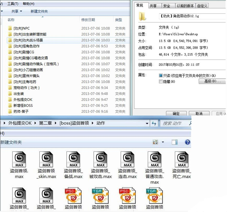Select the 出生装 folder icon
Viewport: 227px width, 212px height.
10,94
